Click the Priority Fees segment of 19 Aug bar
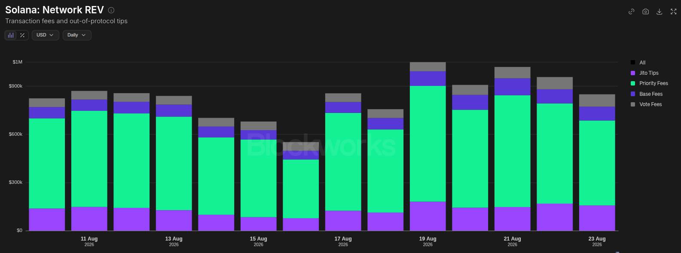Screen dimensions: 681x253 tap(428, 144)
